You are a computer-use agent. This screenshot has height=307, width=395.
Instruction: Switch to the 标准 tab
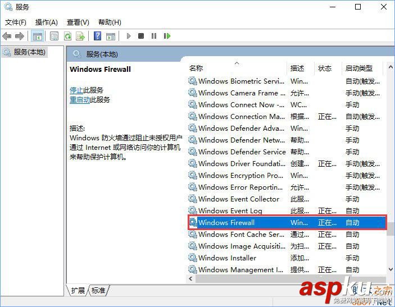click(x=98, y=290)
